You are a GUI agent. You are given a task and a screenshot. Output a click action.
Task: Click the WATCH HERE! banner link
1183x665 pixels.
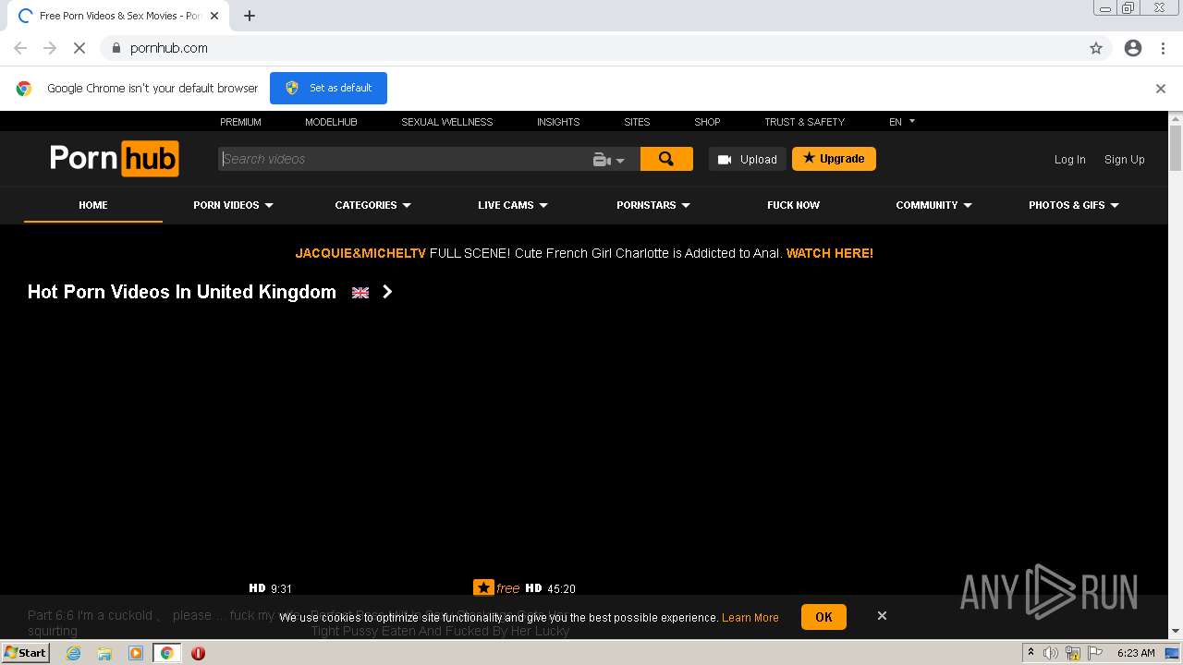tap(830, 253)
